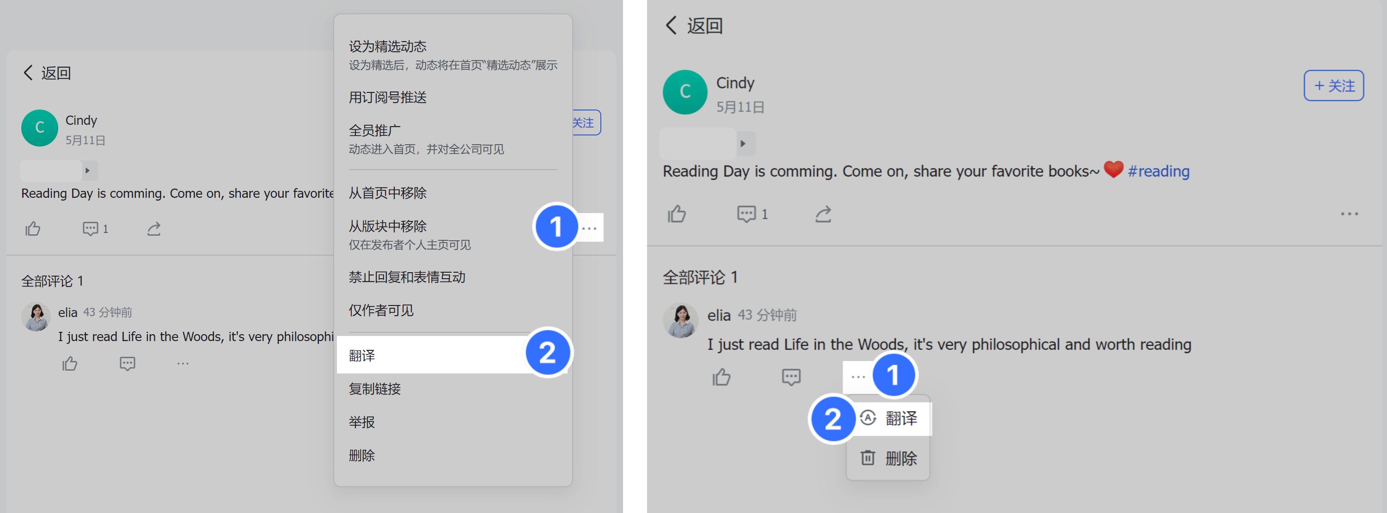The width and height of the screenshot is (1387, 513).
Task: Click the + 关注 follow button
Action: (1333, 85)
